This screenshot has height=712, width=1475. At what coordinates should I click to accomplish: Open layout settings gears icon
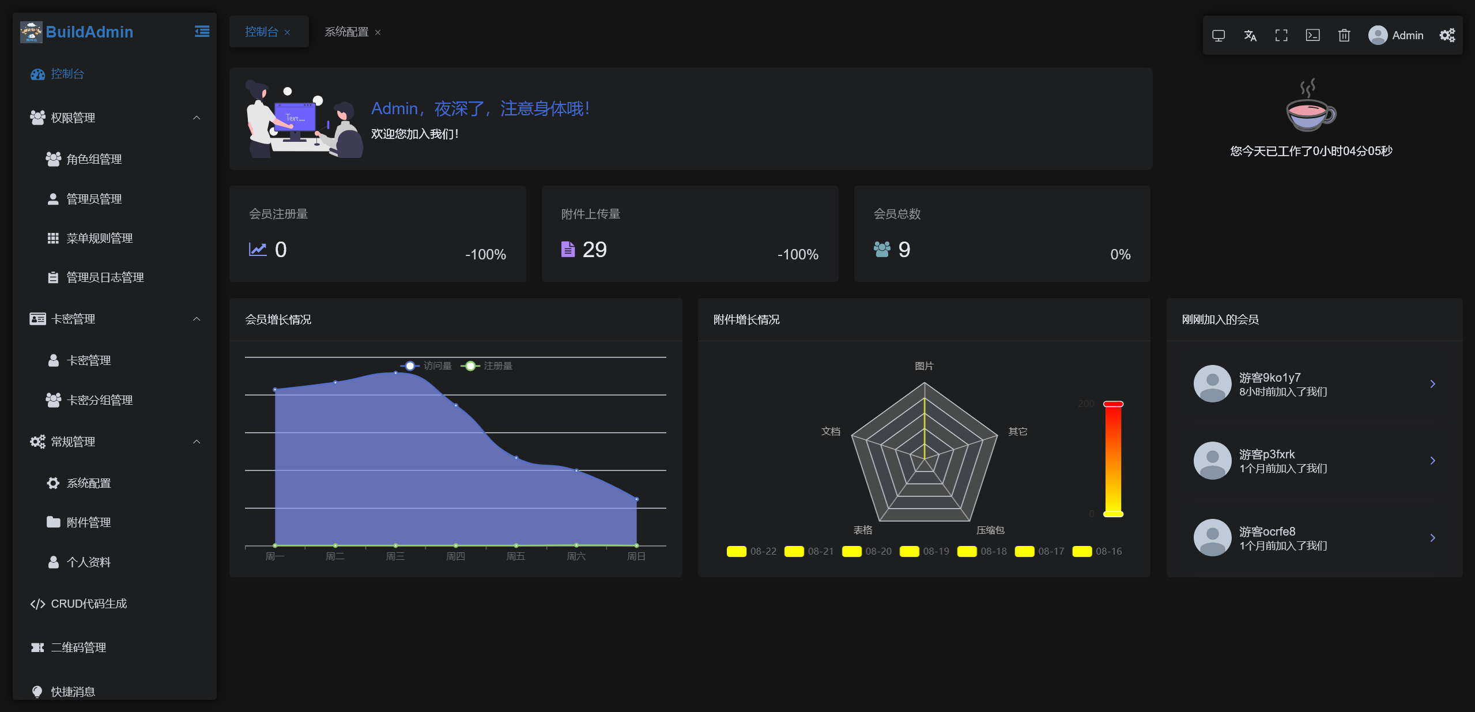(x=1447, y=36)
